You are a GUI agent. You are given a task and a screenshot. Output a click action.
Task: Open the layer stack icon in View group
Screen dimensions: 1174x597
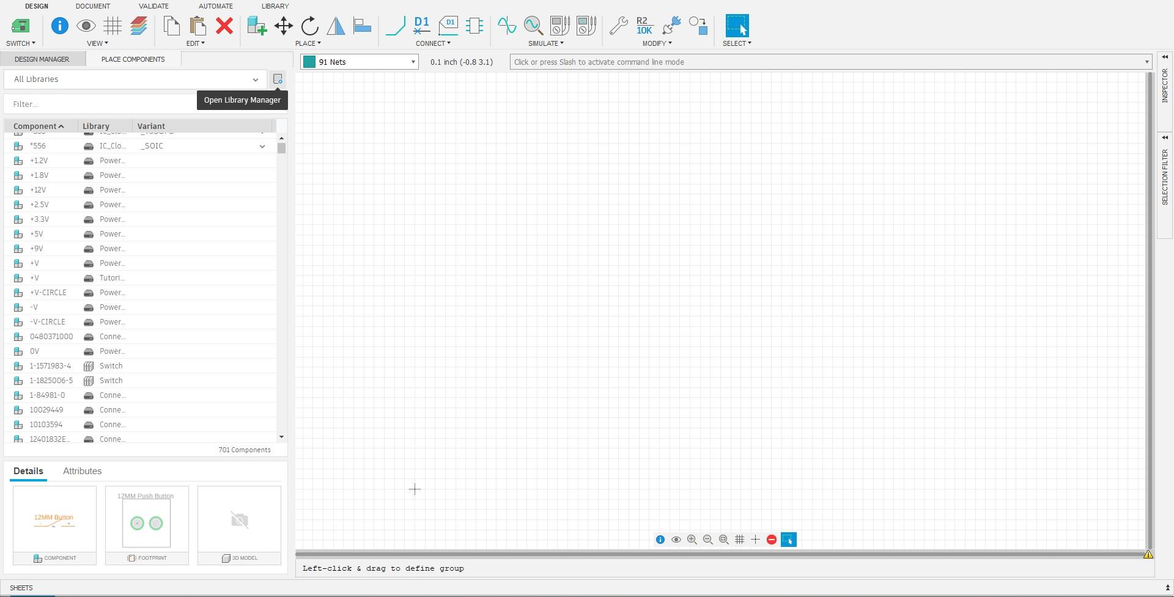pyautogui.click(x=139, y=26)
